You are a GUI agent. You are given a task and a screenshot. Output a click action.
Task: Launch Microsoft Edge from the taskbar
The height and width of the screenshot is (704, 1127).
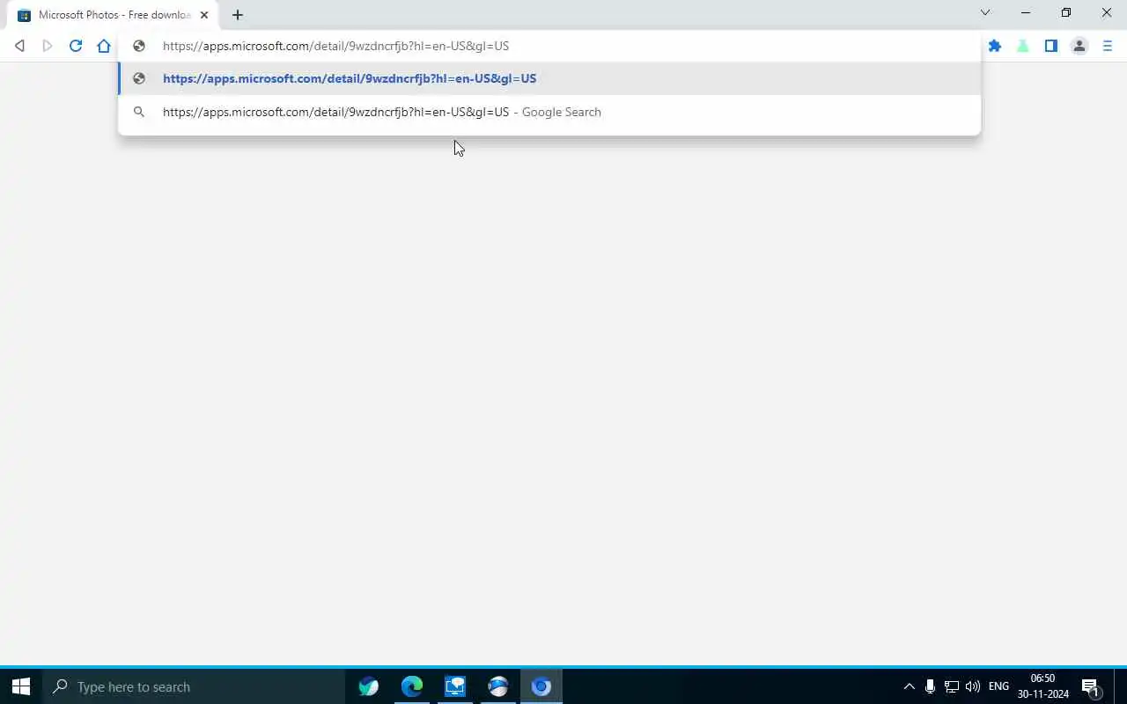412,686
